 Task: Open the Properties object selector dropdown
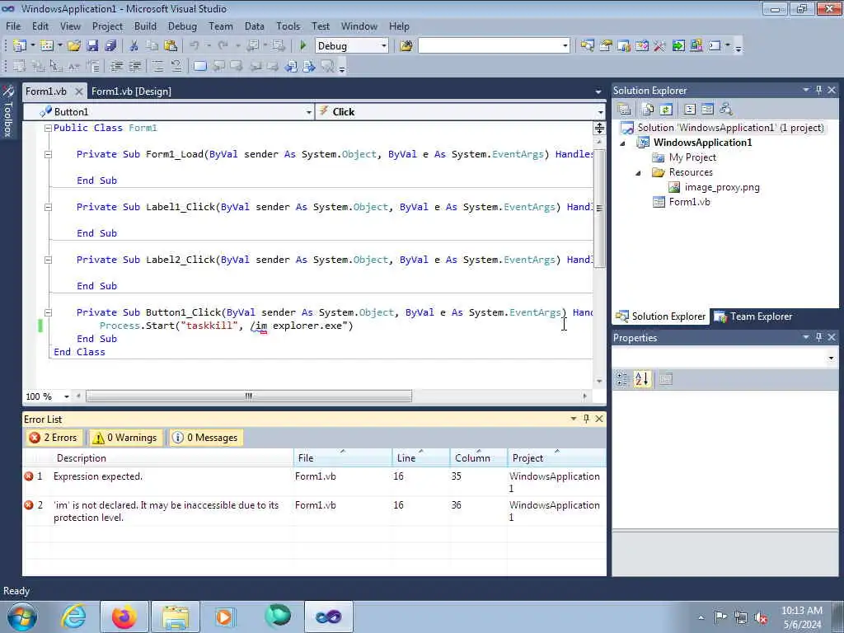pyautogui.click(x=831, y=358)
